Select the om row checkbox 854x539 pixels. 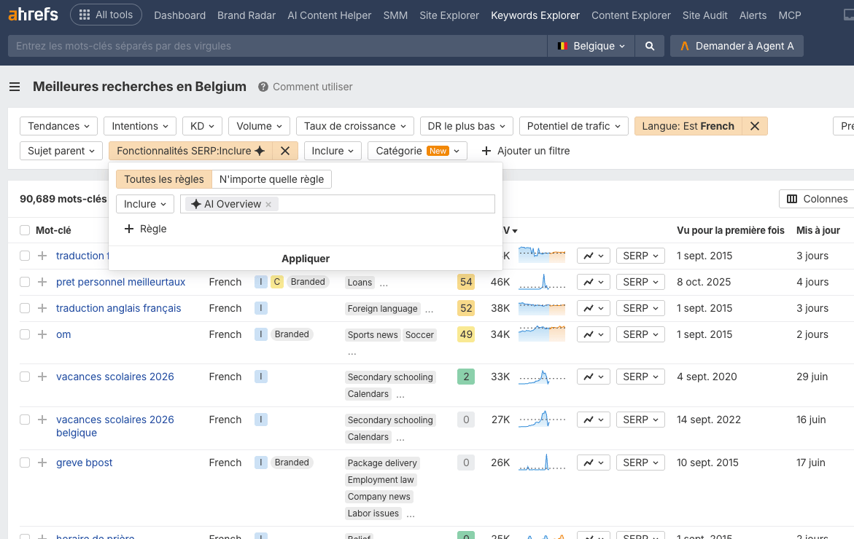point(25,334)
